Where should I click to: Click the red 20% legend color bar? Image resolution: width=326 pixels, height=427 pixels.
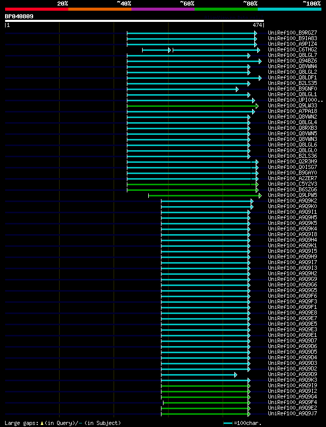pyautogui.click(x=37, y=9)
